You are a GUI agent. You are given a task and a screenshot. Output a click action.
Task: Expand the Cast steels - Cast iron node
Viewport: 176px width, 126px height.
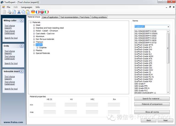coord(34,33)
